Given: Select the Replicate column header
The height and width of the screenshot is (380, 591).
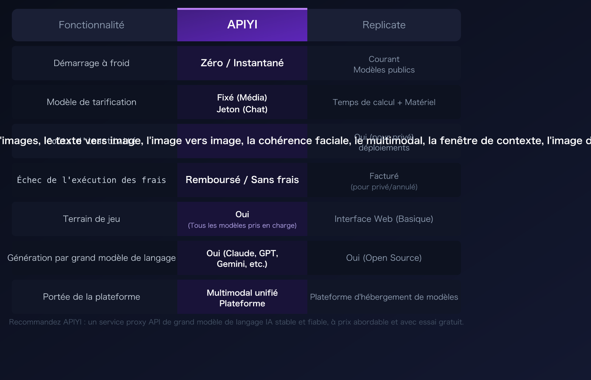Looking at the screenshot, I should 384,25.
